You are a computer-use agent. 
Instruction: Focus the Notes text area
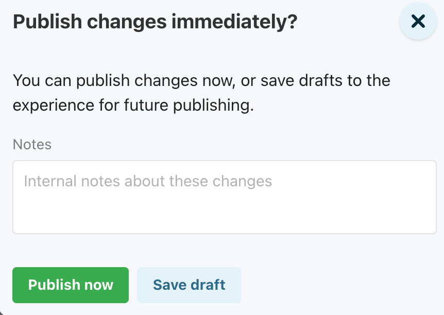[225, 197]
